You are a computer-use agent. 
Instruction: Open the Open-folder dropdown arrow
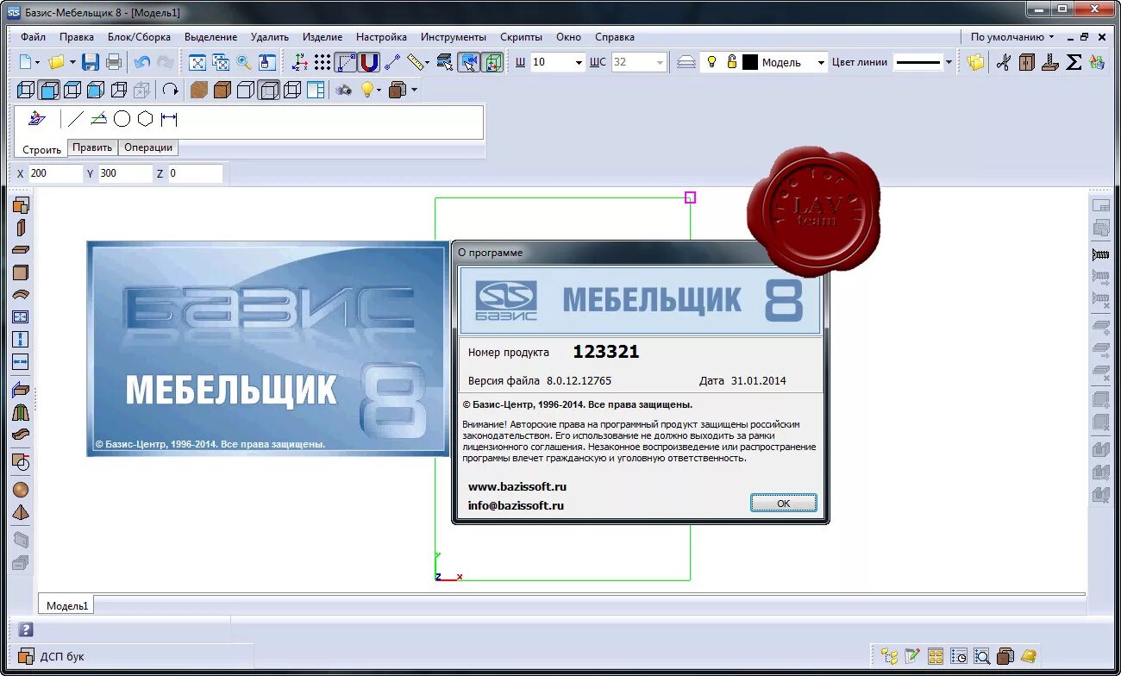tap(72, 63)
